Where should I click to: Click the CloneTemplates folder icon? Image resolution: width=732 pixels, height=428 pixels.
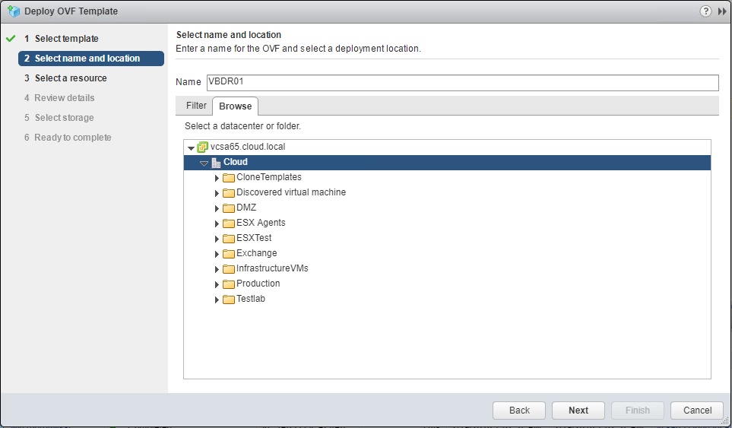229,178
